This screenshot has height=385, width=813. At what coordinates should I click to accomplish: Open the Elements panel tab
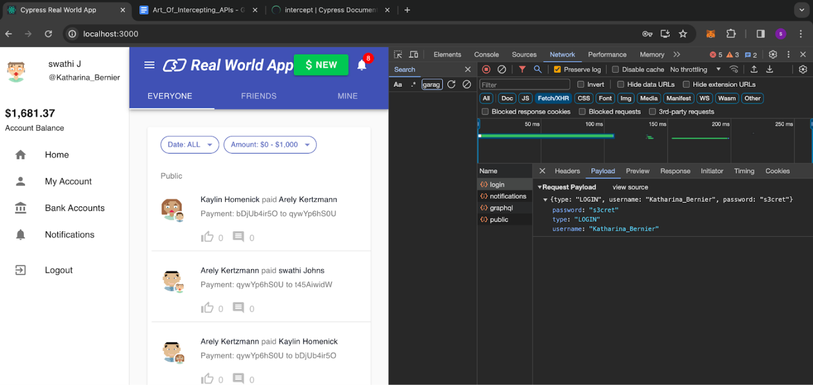[447, 54]
